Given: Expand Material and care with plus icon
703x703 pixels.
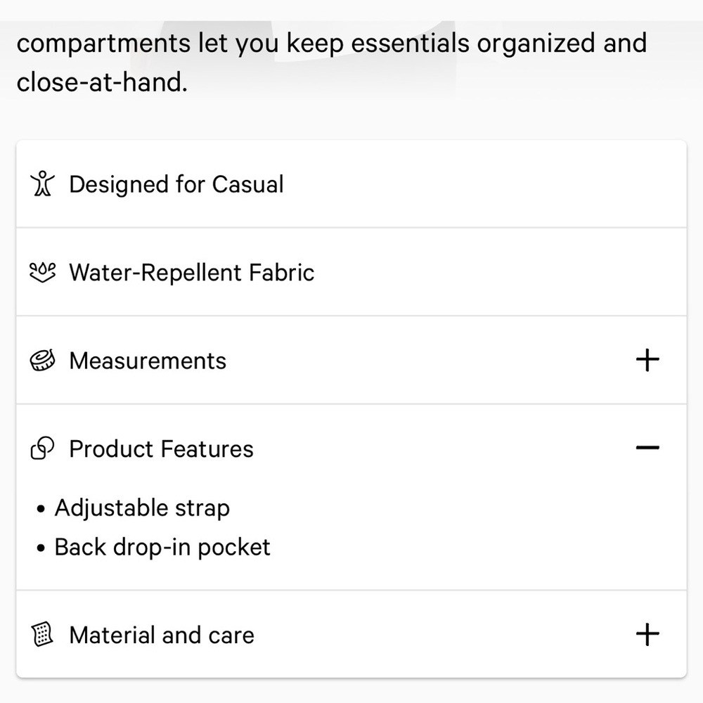Looking at the screenshot, I should (647, 635).
